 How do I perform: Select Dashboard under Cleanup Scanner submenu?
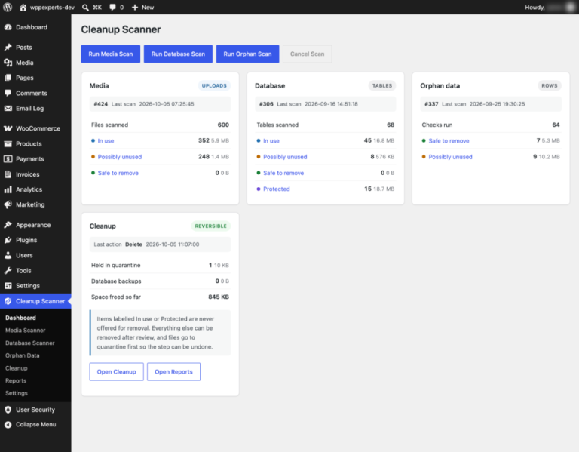coord(20,318)
